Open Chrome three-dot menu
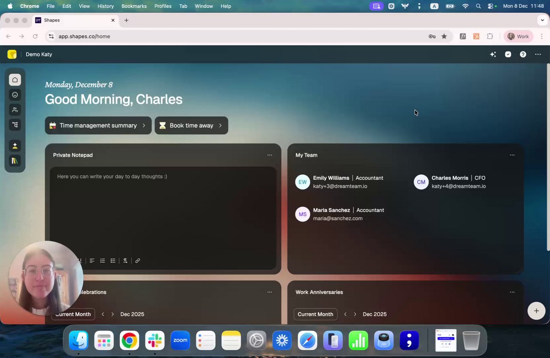Viewport: 550px width, 358px height. [541, 37]
